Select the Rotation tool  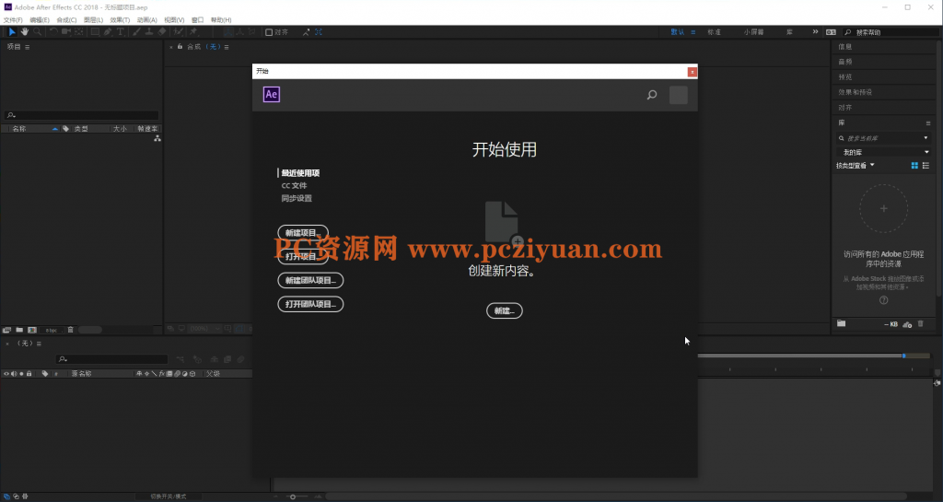point(53,32)
